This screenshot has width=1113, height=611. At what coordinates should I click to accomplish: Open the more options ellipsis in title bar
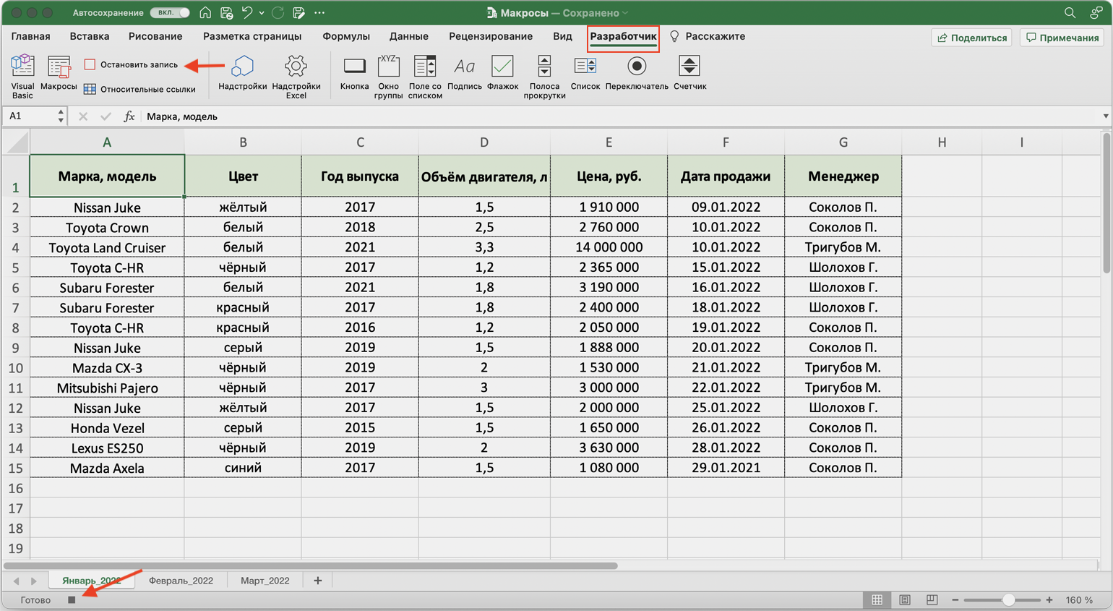(319, 13)
